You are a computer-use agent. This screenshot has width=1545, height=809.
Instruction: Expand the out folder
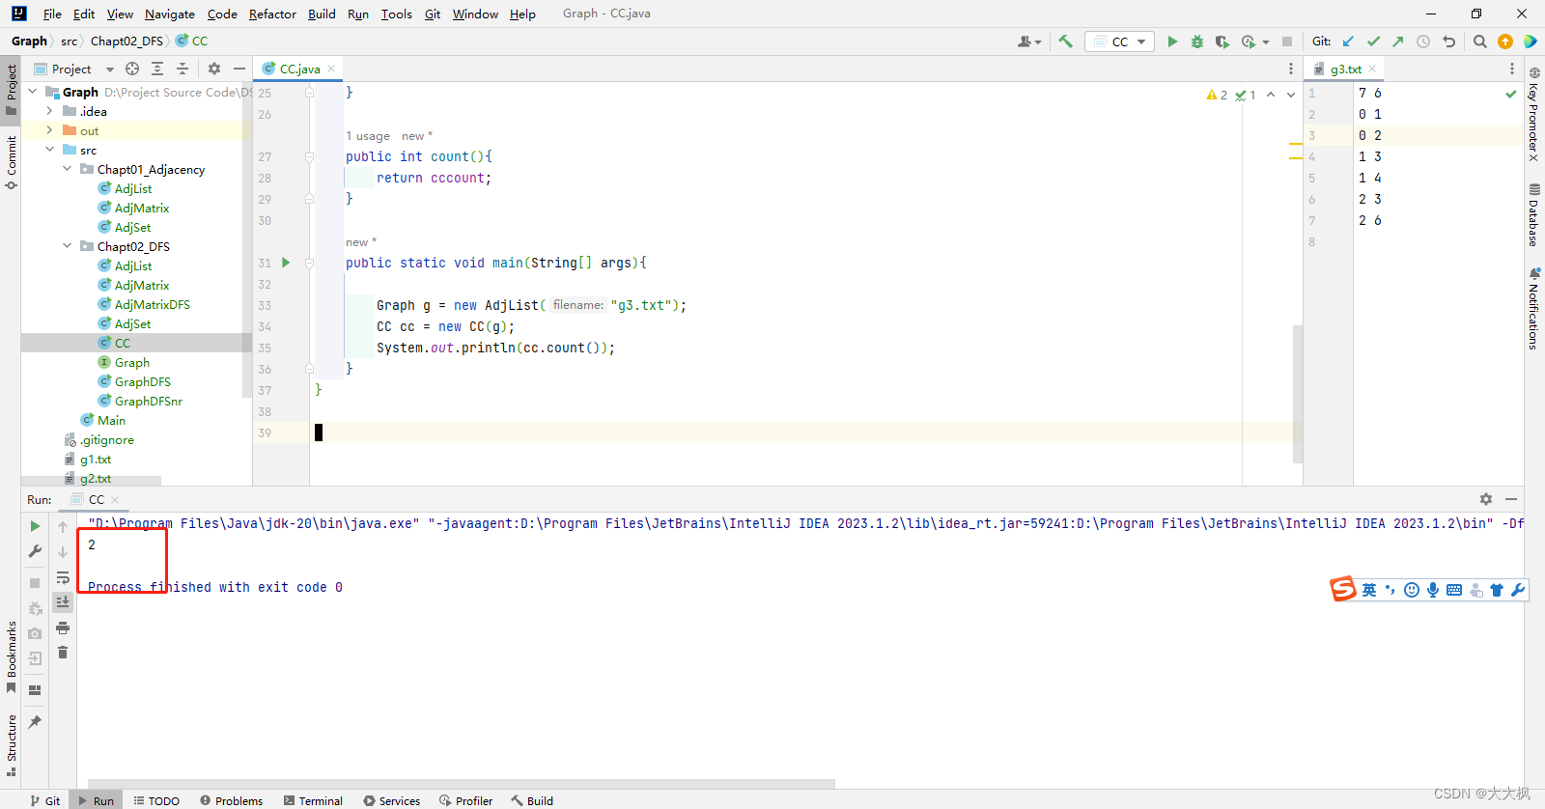(x=49, y=130)
